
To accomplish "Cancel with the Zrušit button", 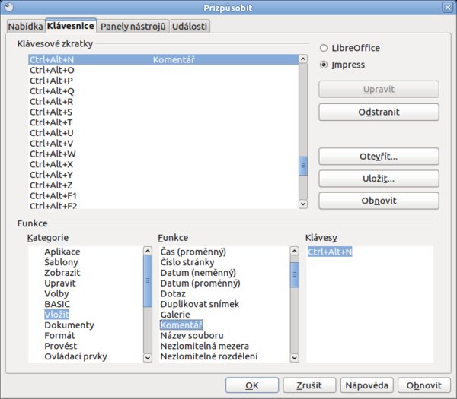I will (309, 385).
